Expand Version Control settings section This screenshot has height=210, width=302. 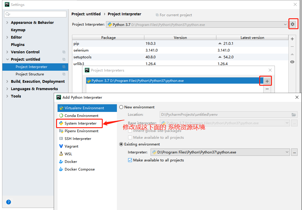tap(7, 52)
